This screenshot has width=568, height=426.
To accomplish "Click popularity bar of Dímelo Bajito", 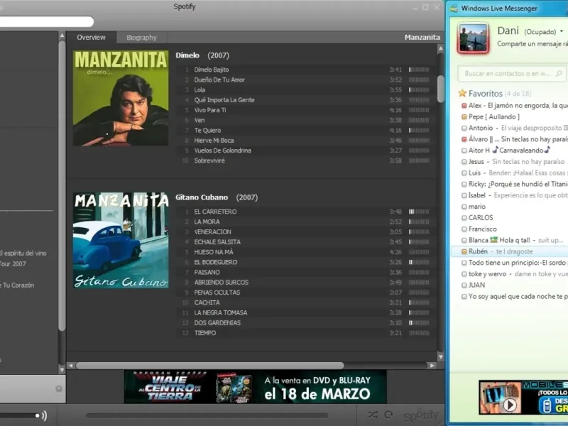I will click(x=419, y=70).
